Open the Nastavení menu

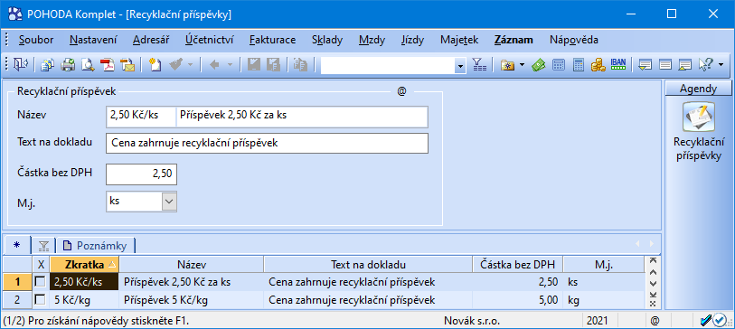(x=93, y=40)
